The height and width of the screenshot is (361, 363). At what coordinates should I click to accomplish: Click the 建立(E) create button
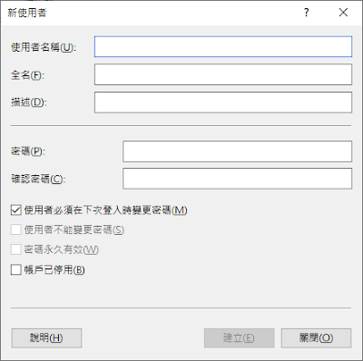click(x=240, y=338)
